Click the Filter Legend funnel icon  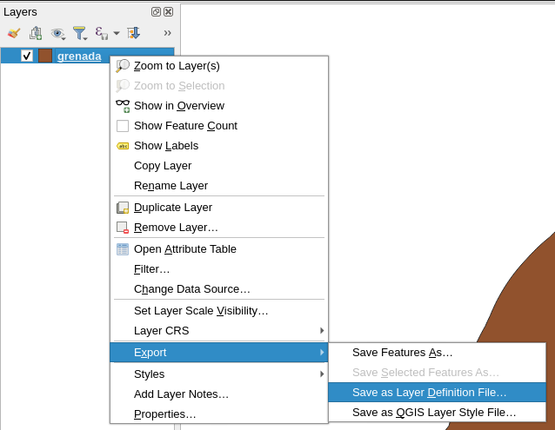click(80, 33)
